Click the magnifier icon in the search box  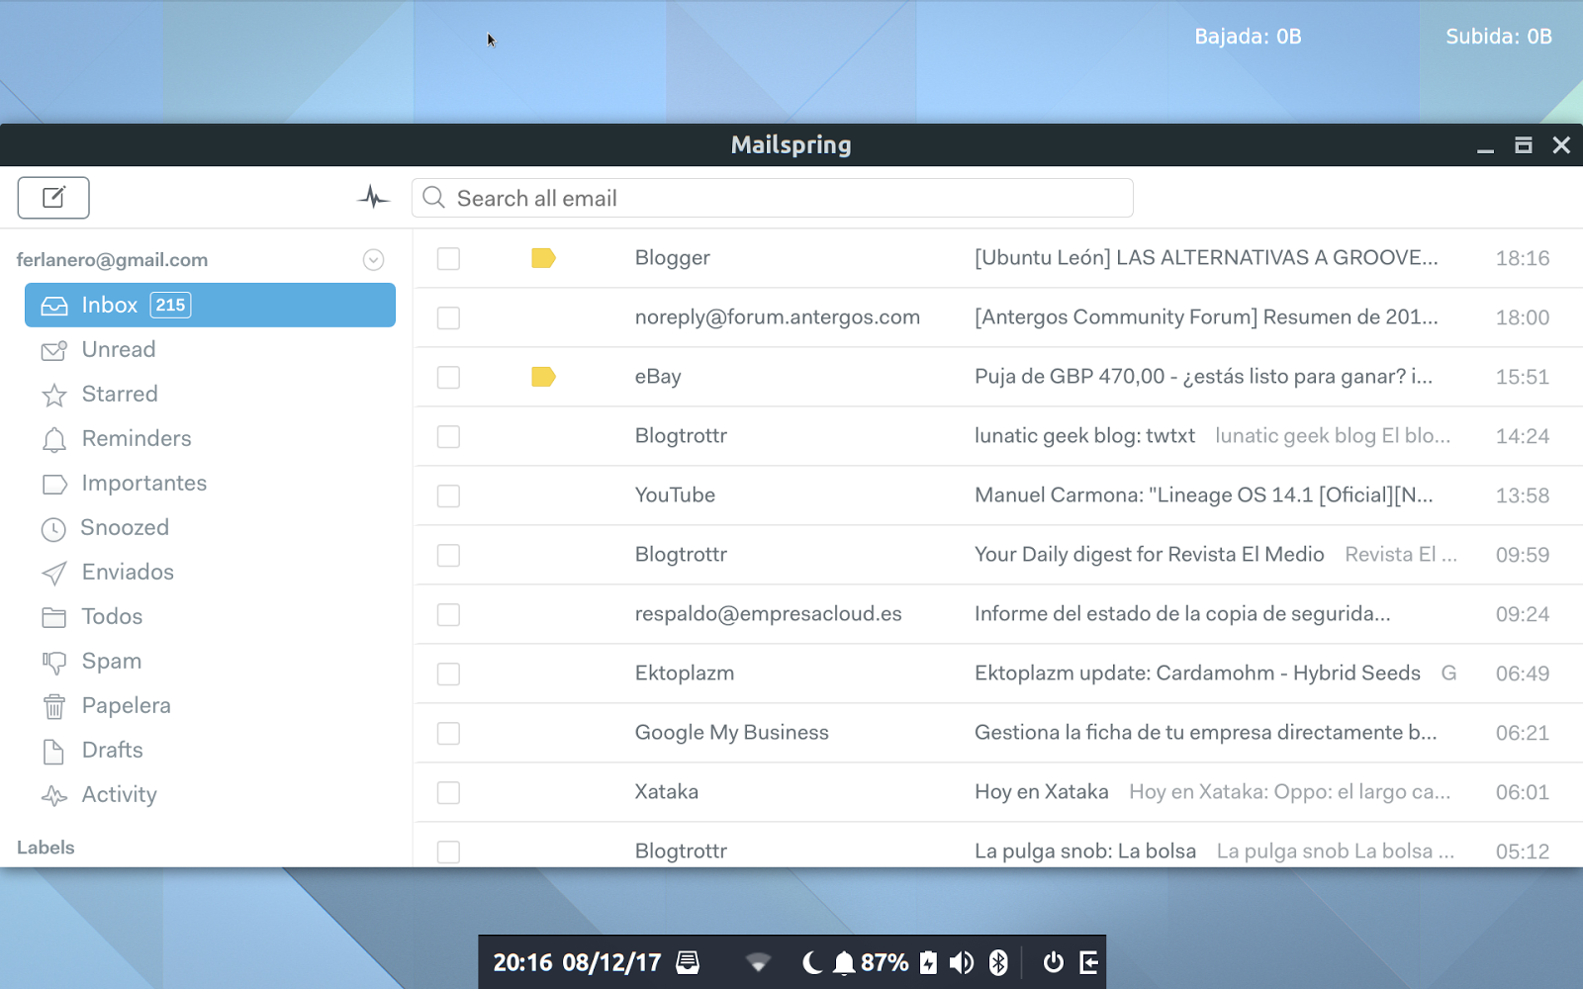433,198
